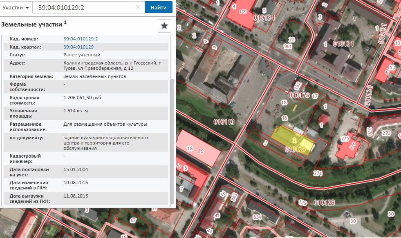Click parcel number 275 on the map
This screenshot has width=401, height=238.
345,139
